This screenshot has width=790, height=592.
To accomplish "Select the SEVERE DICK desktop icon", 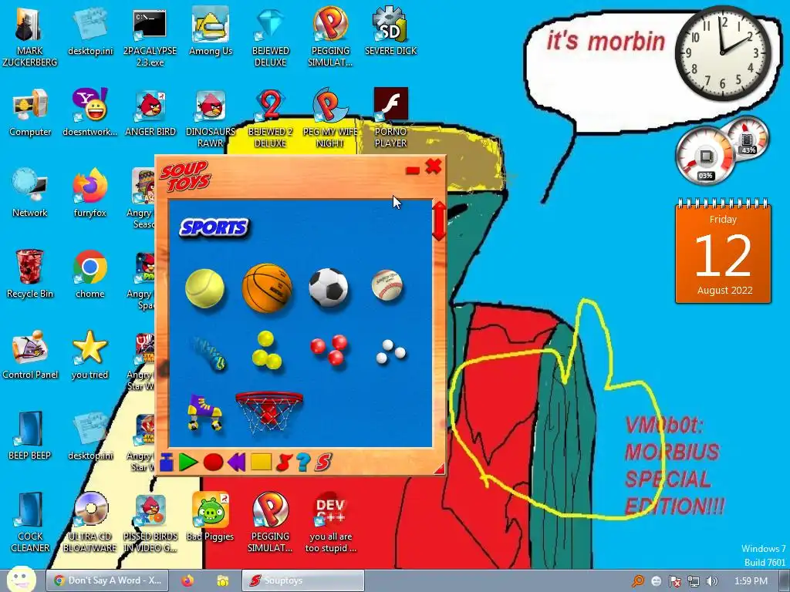I will point(390,31).
